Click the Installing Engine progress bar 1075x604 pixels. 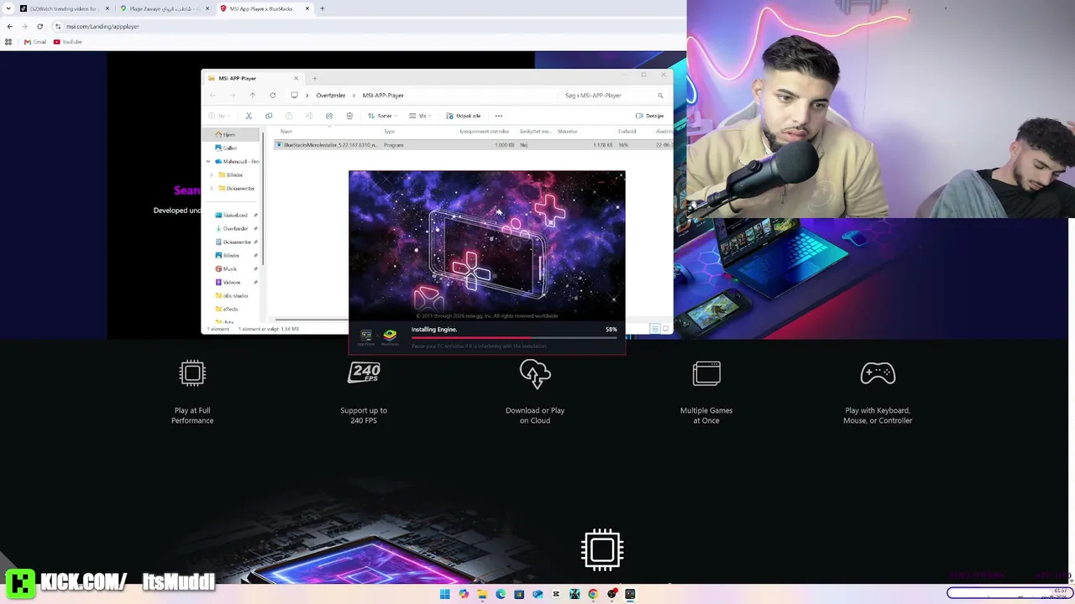point(514,338)
